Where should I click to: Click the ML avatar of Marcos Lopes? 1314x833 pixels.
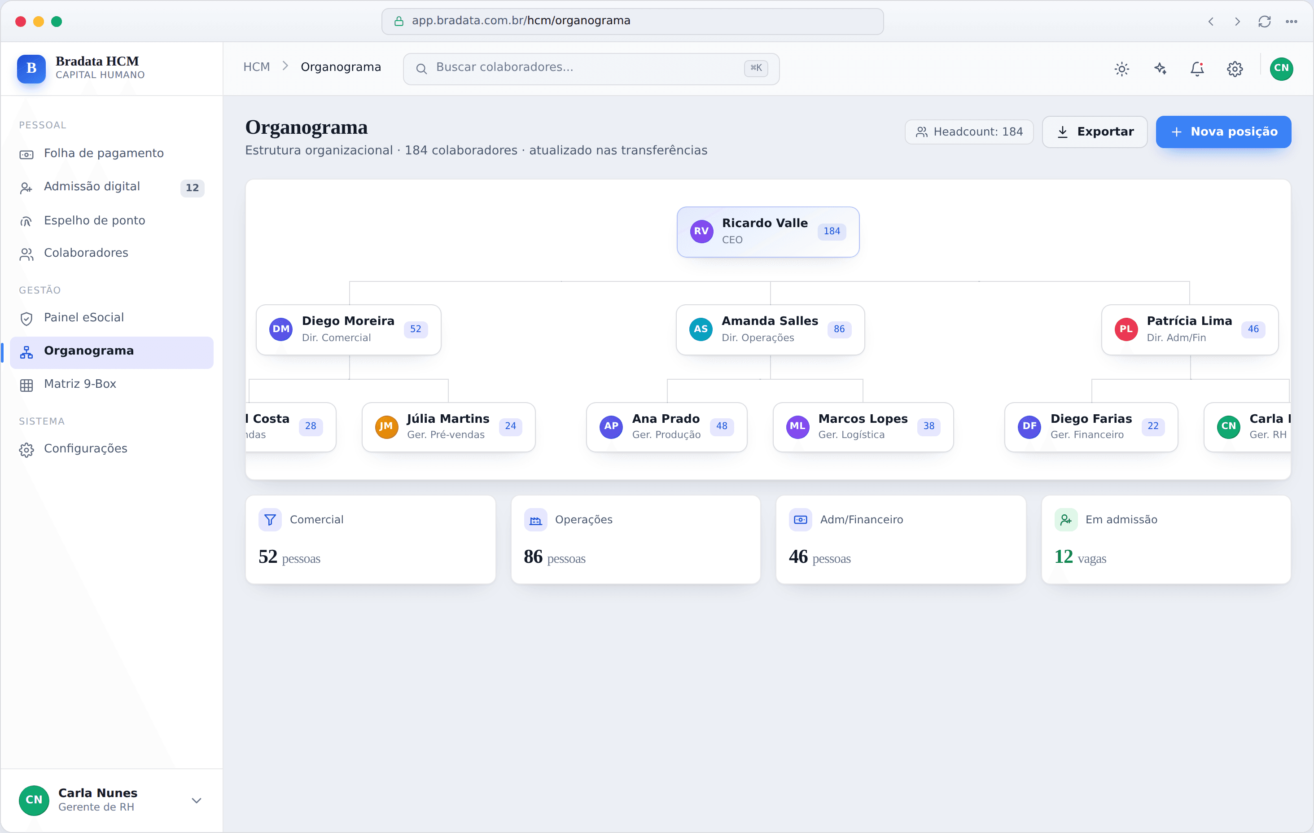click(x=797, y=426)
